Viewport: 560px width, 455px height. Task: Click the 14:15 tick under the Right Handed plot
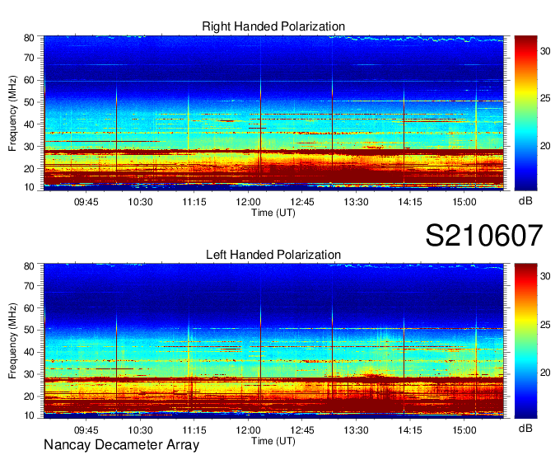(410, 202)
